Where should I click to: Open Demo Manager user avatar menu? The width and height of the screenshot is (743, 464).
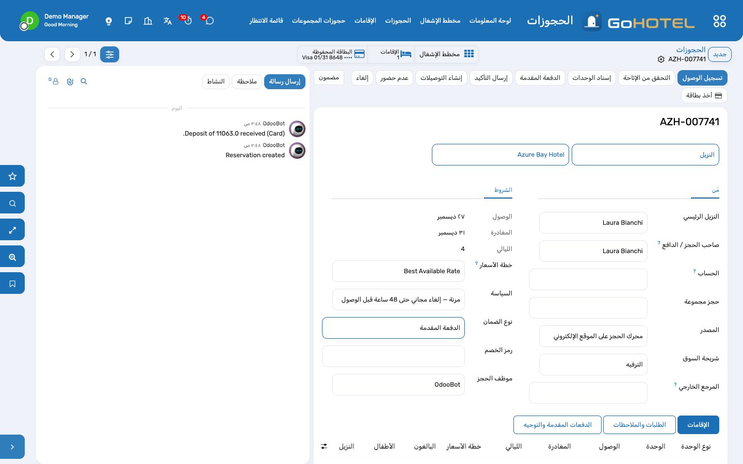click(x=29, y=21)
